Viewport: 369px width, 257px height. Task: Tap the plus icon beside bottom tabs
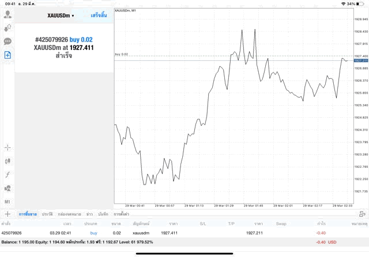click(7, 213)
